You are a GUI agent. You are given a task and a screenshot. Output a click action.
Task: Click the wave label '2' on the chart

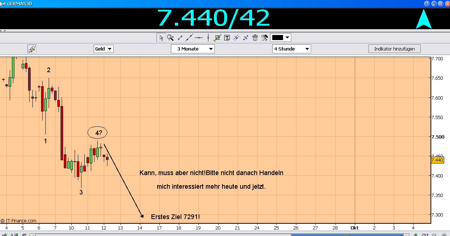pyautogui.click(x=49, y=70)
